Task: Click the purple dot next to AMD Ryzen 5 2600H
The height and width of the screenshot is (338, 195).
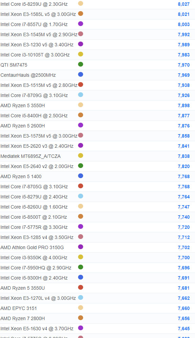Action: [x=80, y=125]
